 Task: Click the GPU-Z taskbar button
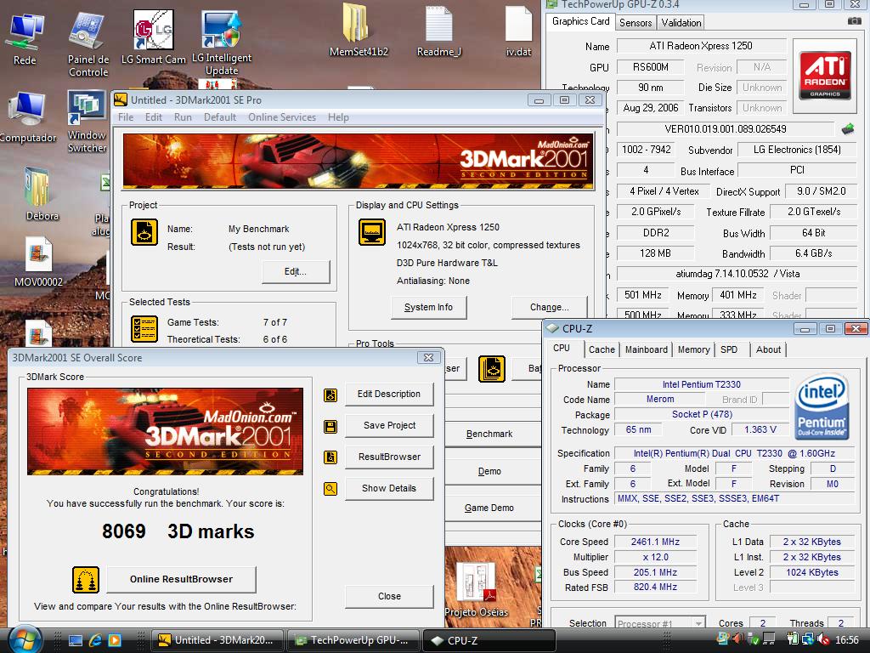click(353, 640)
